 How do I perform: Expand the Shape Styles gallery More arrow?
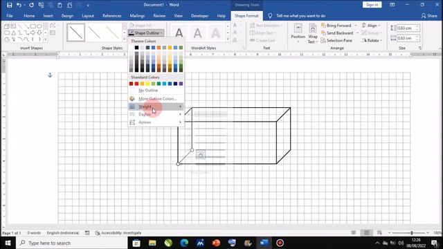point(125,39)
